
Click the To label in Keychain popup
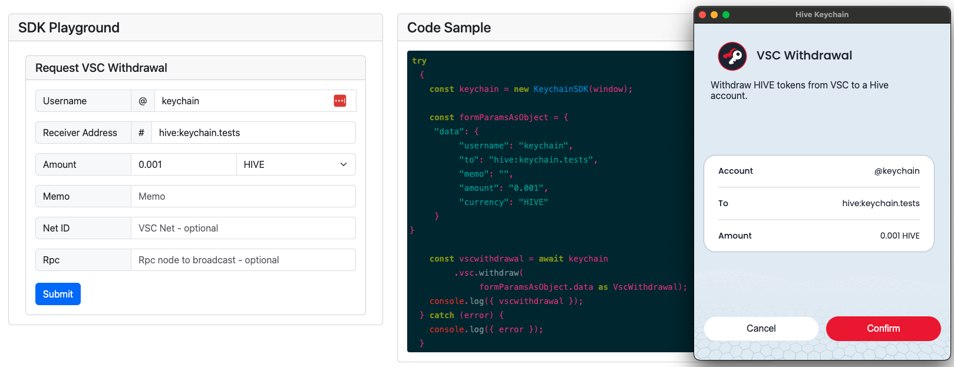tap(723, 203)
